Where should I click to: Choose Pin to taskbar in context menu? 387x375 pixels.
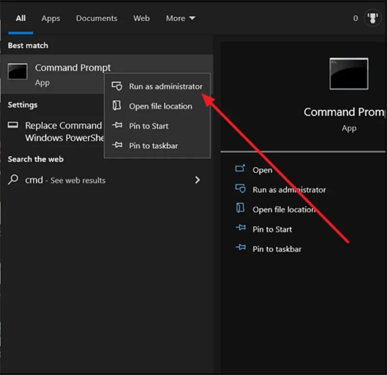(157, 146)
